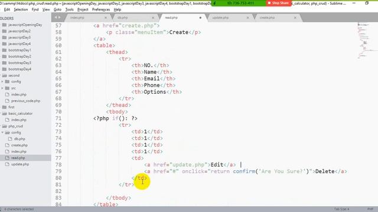Expand the src folder arrow
378x212 pixels.
(x=2, y=88)
